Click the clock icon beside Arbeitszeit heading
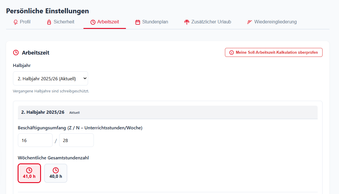 point(16,53)
